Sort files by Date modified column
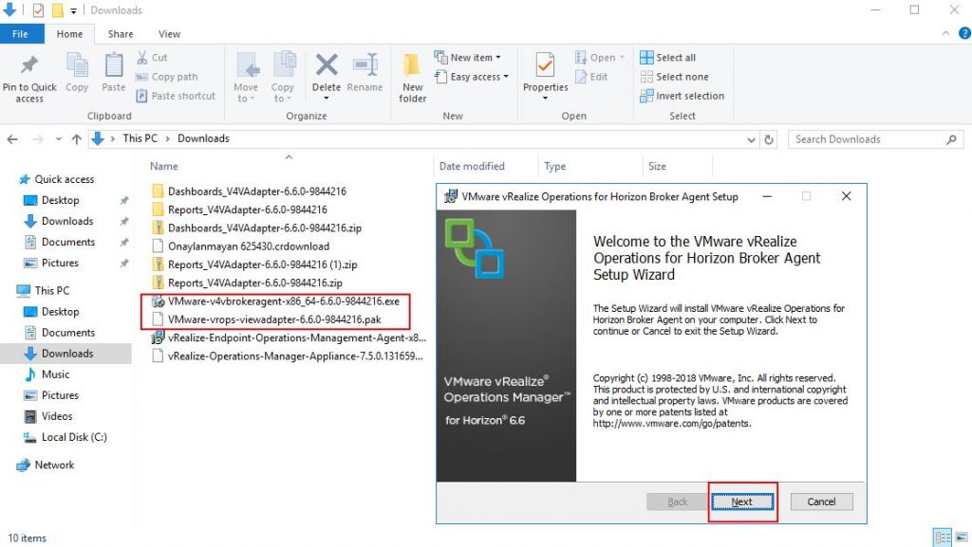The width and height of the screenshot is (972, 547). [472, 167]
